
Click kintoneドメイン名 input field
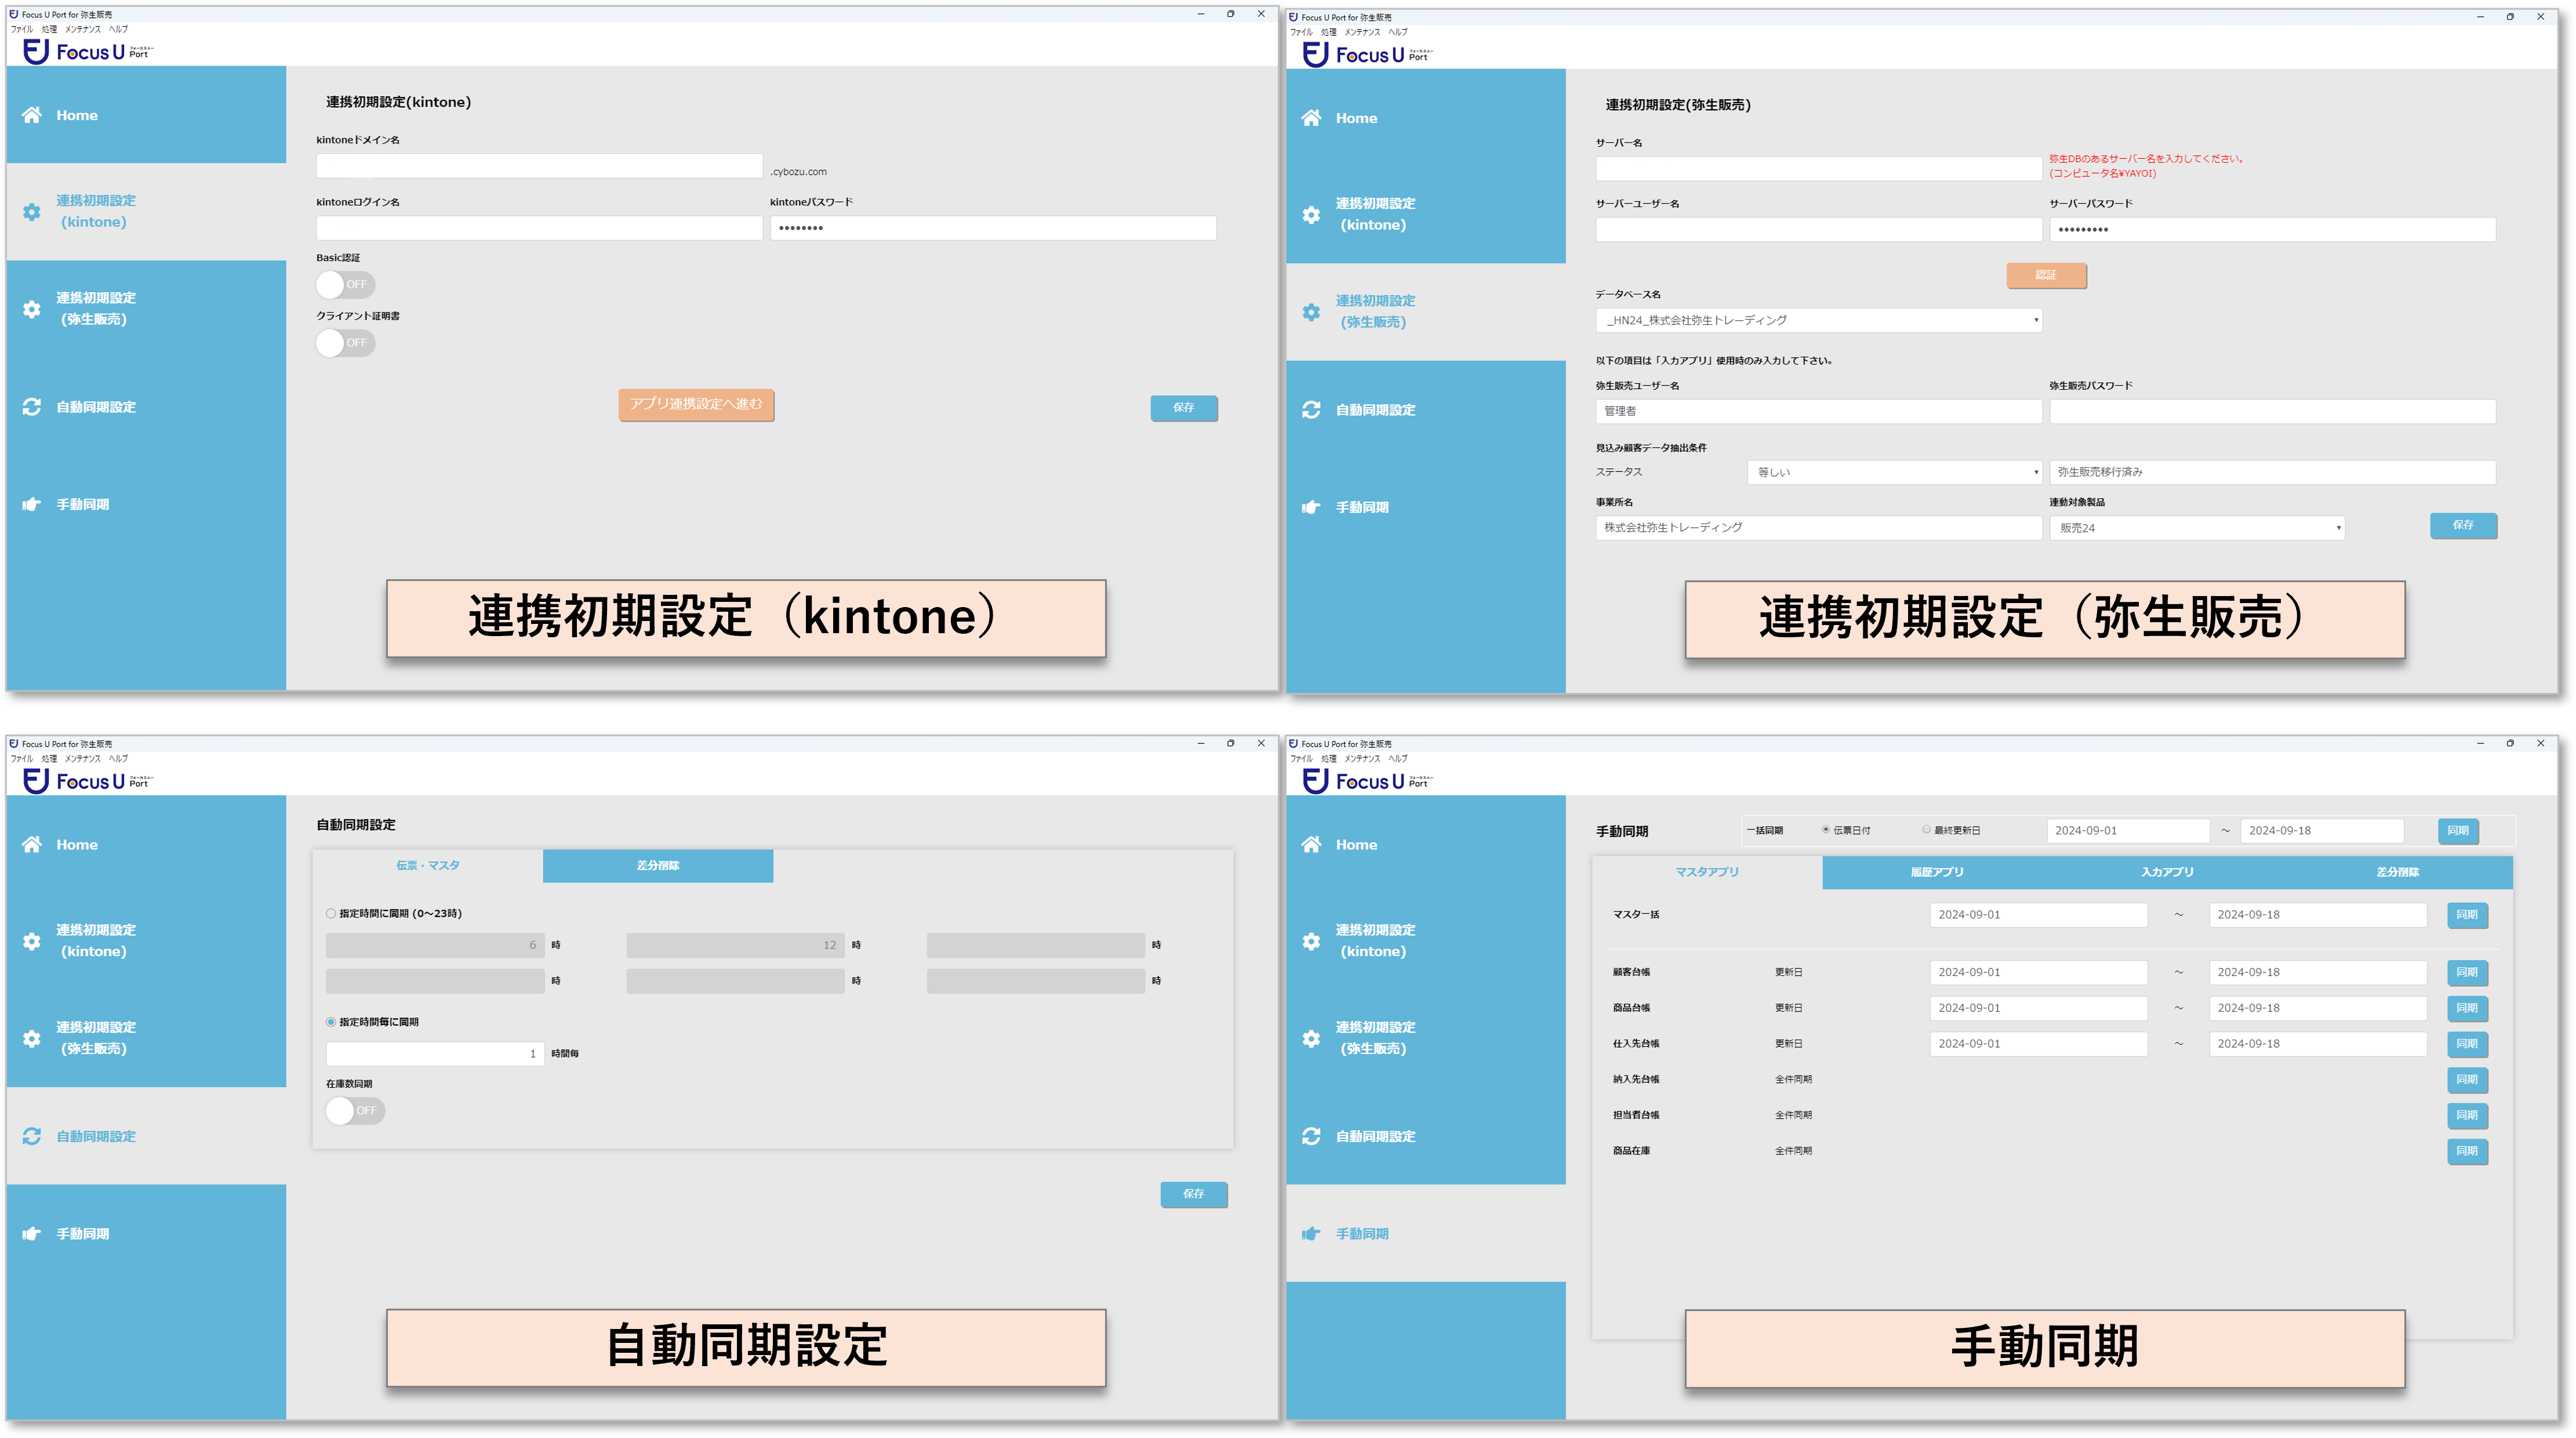coord(540,166)
